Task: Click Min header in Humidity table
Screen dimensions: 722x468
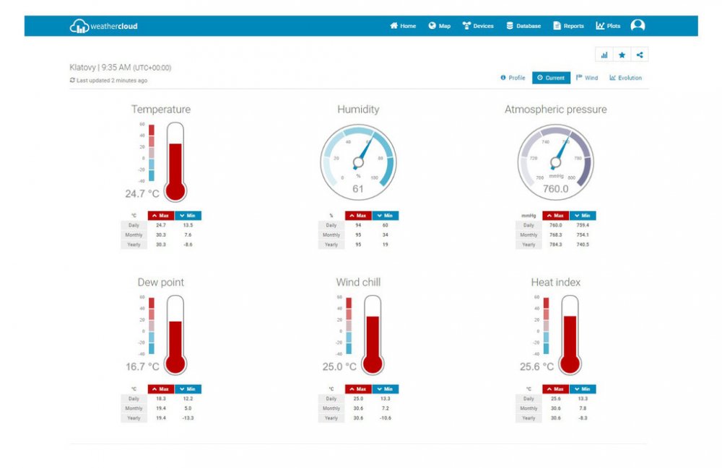Action: click(x=385, y=216)
